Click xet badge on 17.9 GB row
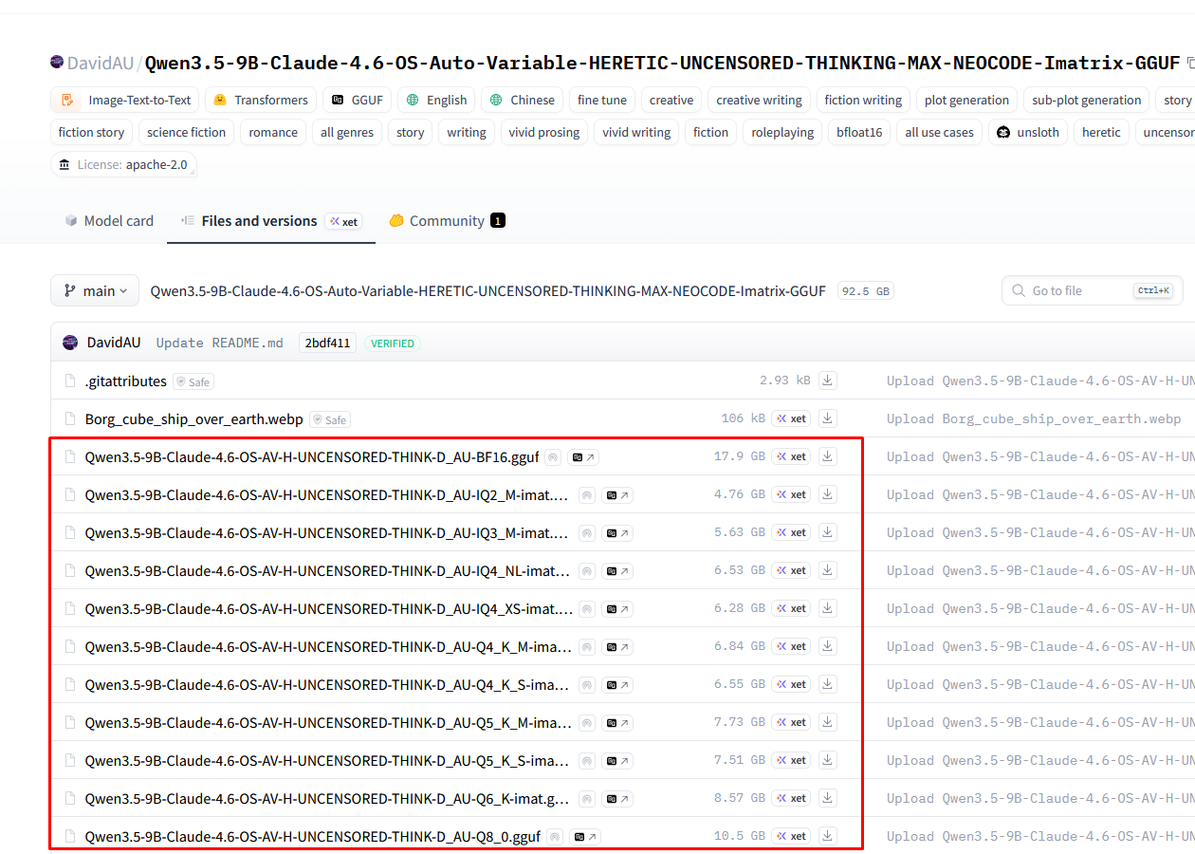 (792, 456)
